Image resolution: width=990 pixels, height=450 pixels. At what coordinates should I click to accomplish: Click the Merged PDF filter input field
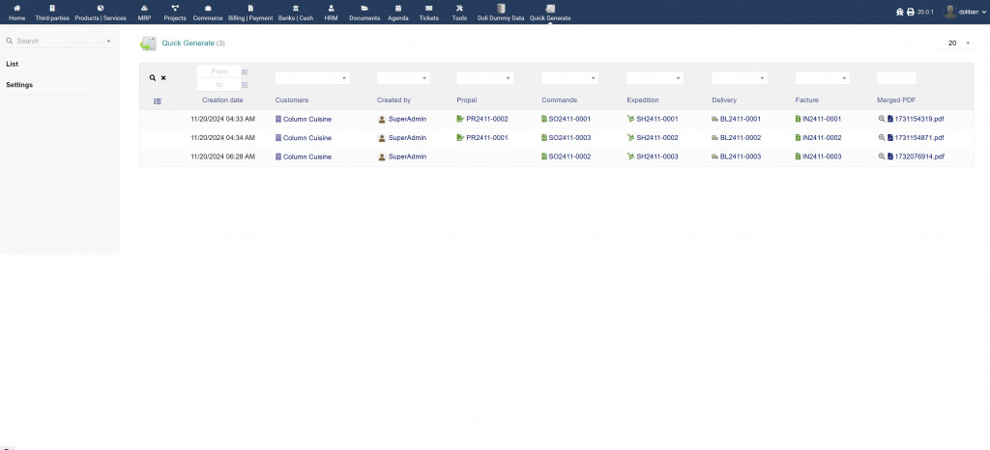click(x=895, y=78)
